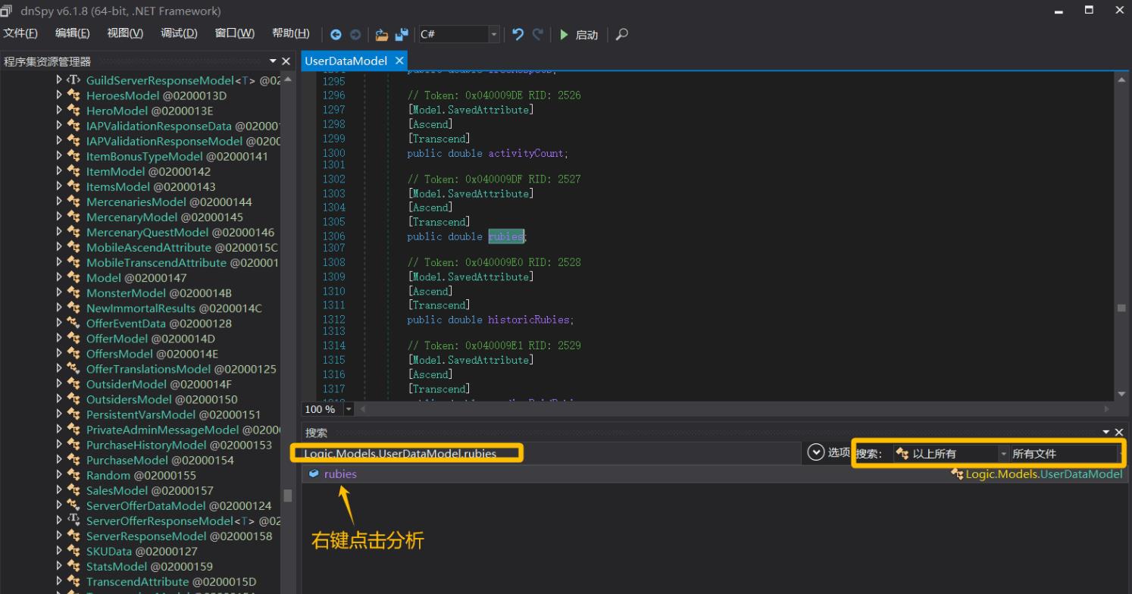Close the 搜索 panel
Screen dimensions: 1132x594
[1120, 432]
